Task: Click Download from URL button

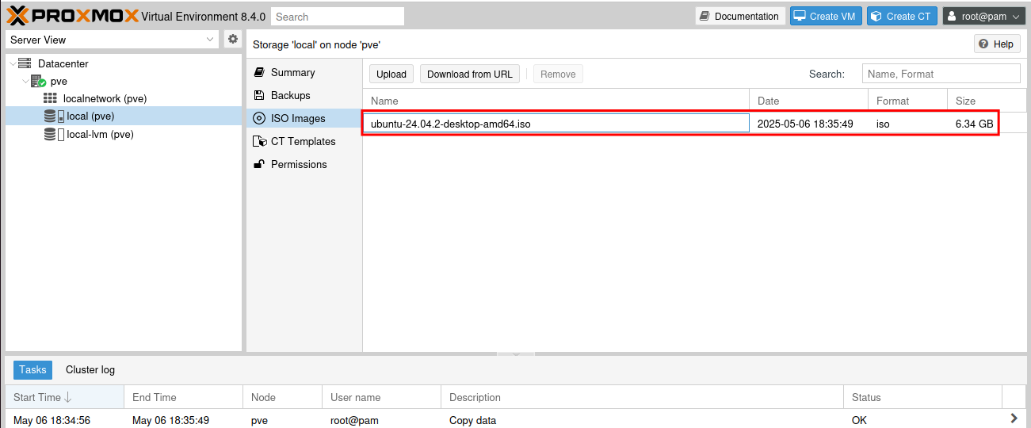Action: pos(470,74)
